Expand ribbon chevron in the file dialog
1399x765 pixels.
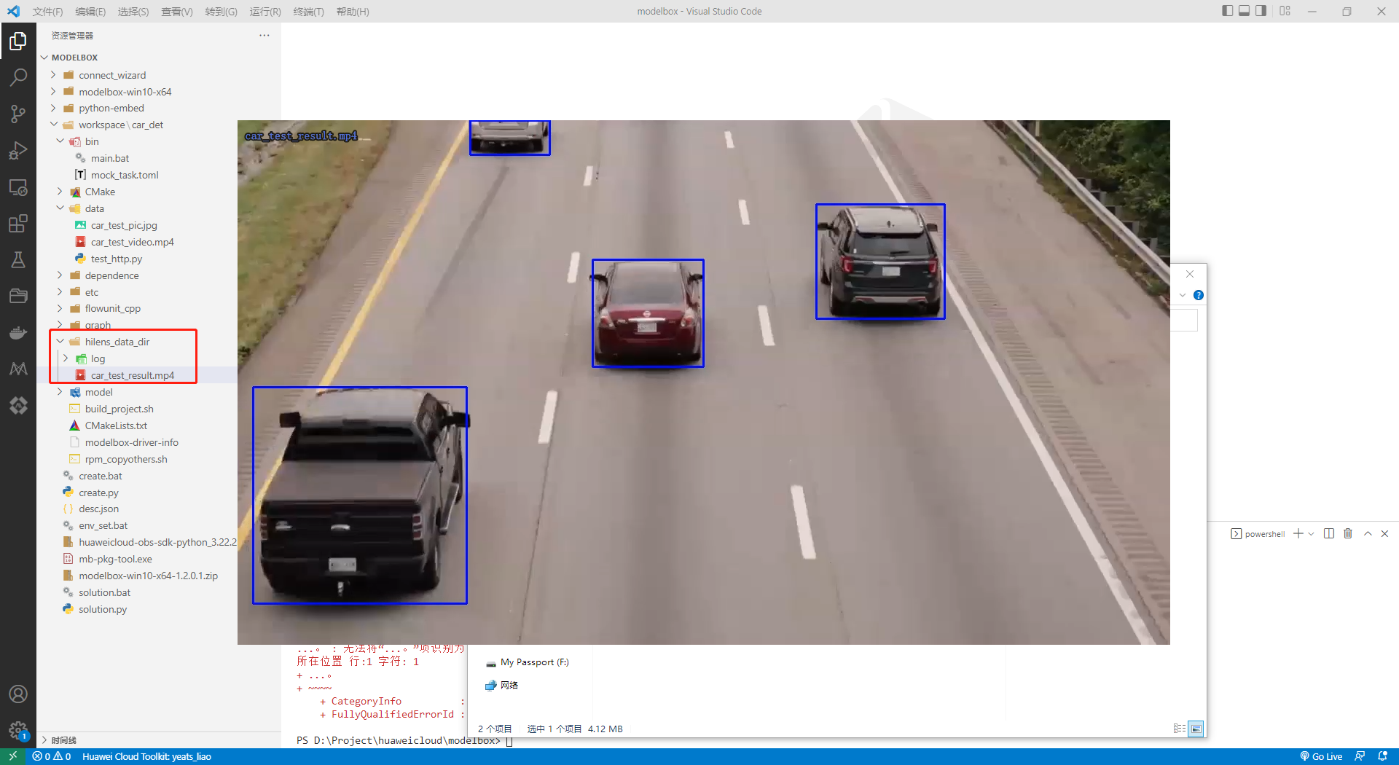(1183, 295)
